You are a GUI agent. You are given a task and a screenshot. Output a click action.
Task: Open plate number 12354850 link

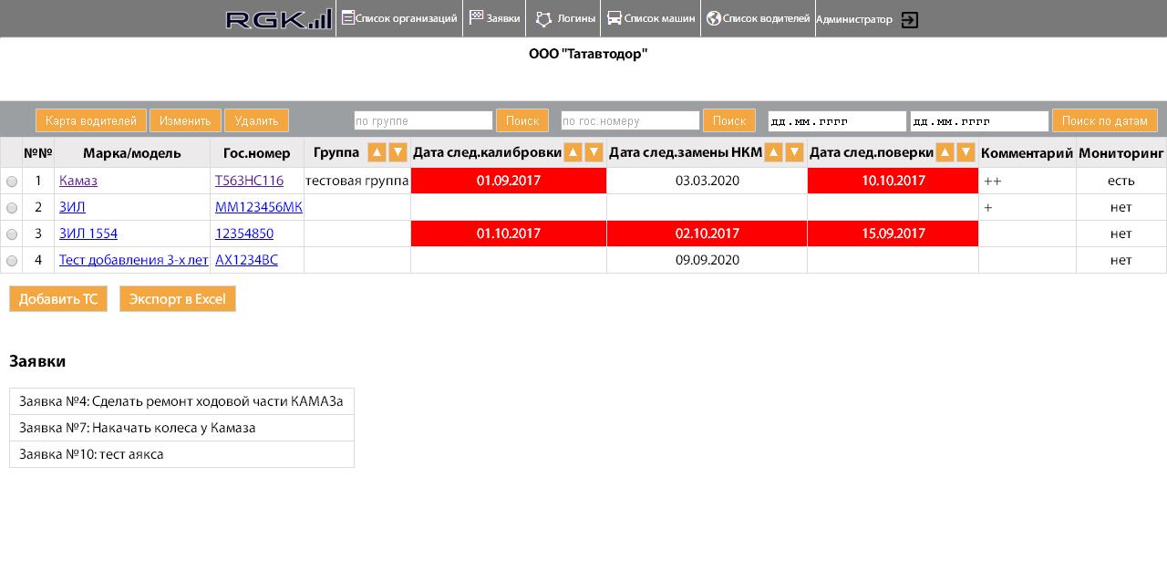(244, 233)
